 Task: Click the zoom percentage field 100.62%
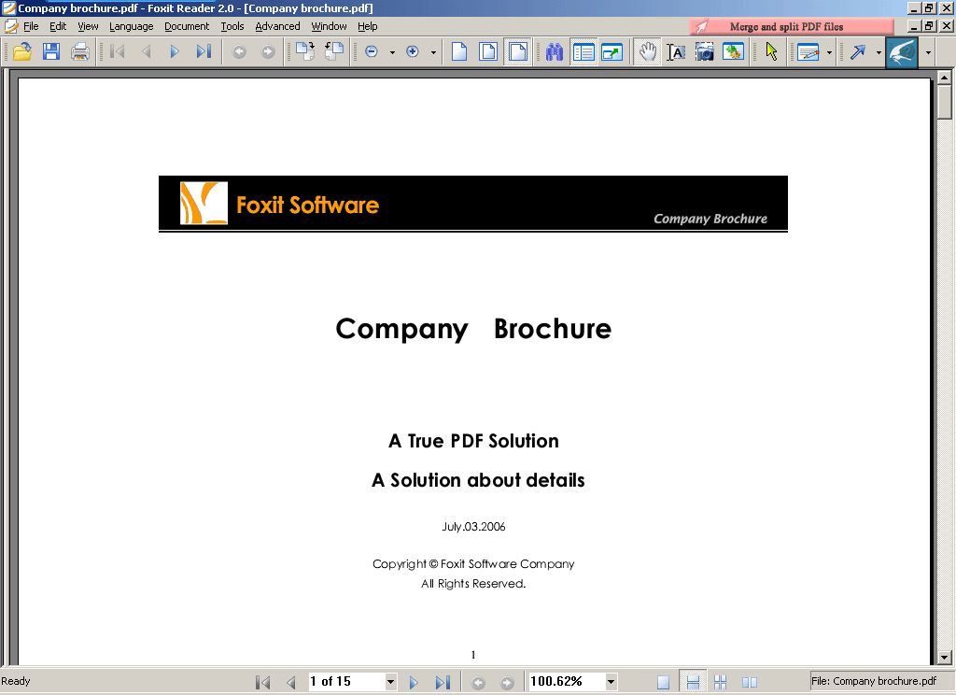click(567, 681)
